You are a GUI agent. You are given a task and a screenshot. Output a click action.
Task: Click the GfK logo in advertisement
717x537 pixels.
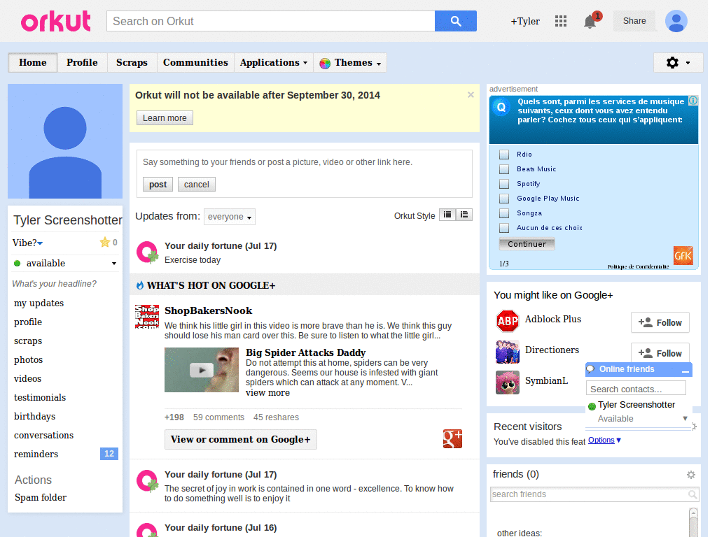click(683, 256)
